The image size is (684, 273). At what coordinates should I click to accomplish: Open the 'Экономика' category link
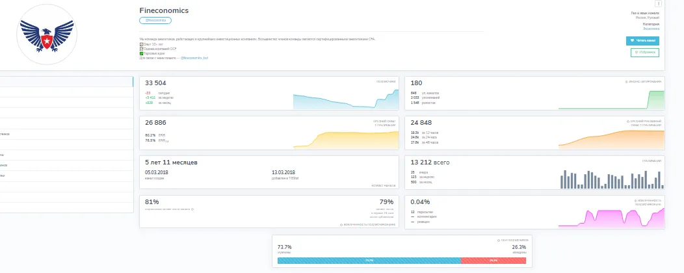651,29
